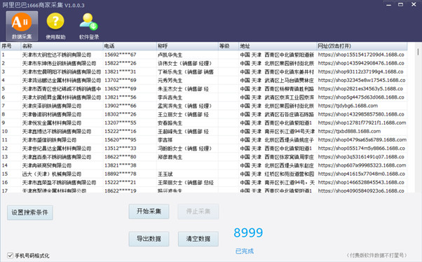Click URL starting shop607x99985323
Screen dimensions: 422x262
point(362,165)
